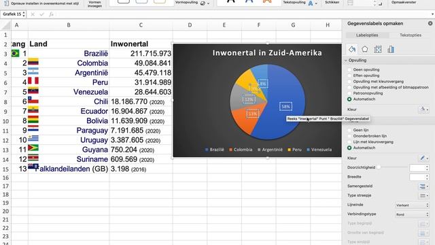Click the Breedte value field
Viewport: 435px width, 245px height.
pos(417,177)
